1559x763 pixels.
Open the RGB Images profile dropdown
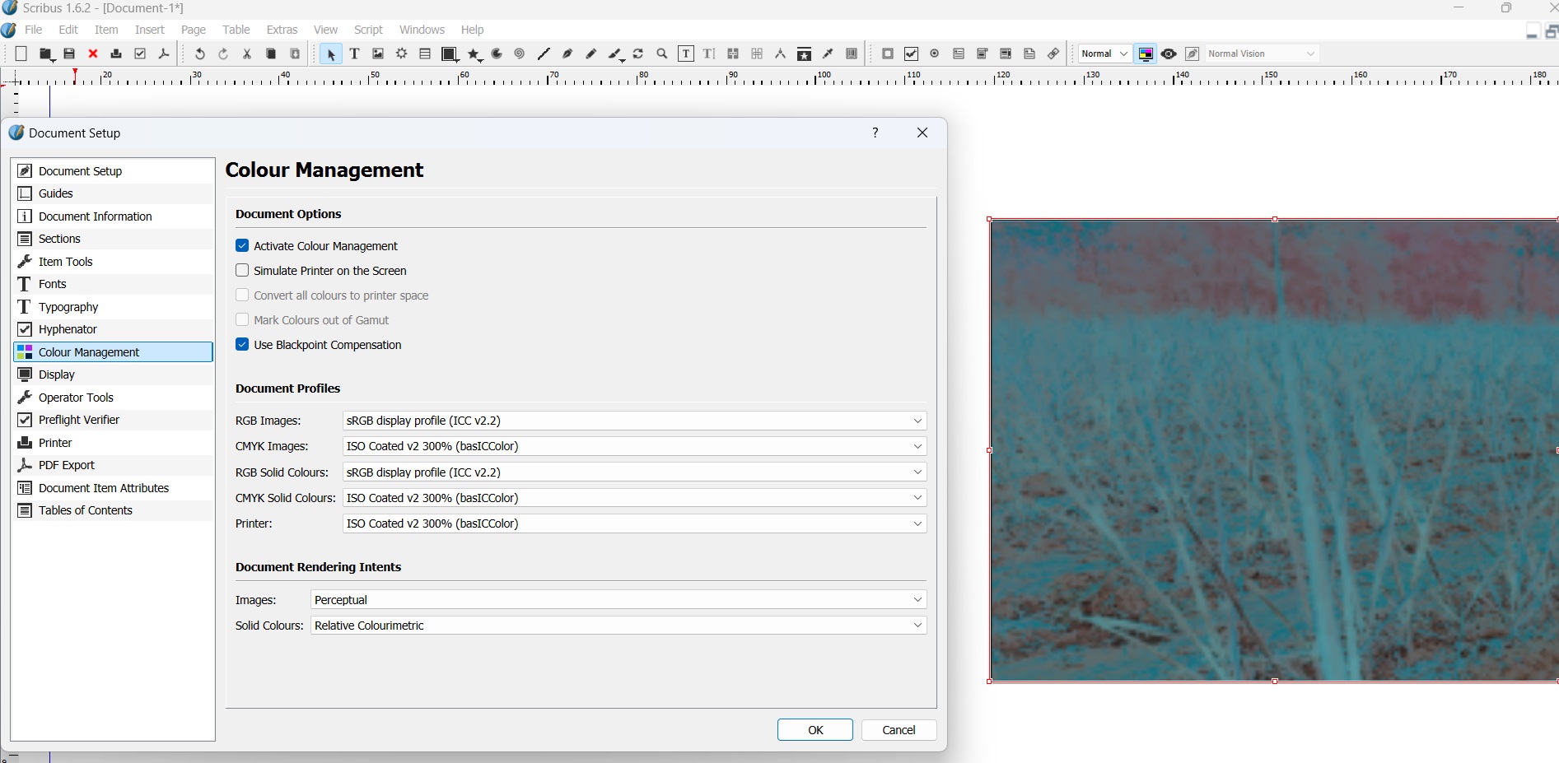(634, 421)
